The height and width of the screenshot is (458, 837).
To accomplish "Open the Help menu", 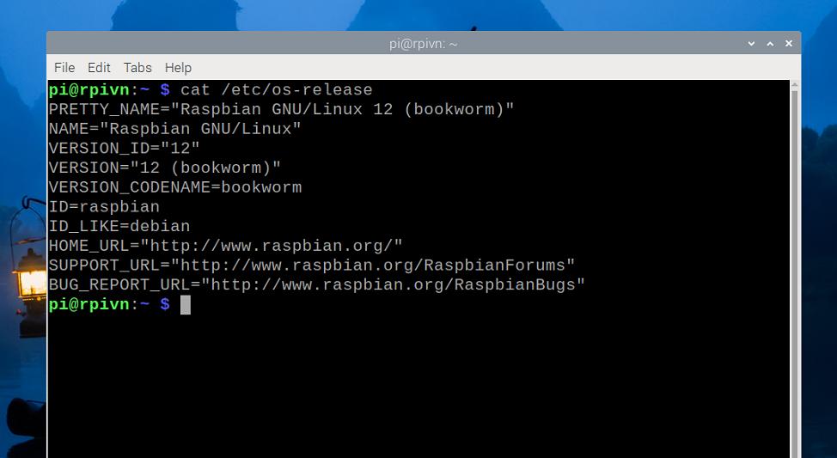I will pos(178,67).
